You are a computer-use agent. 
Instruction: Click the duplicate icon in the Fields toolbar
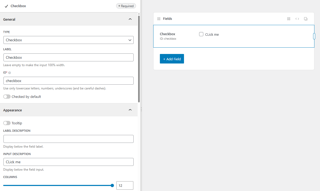click(x=306, y=19)
